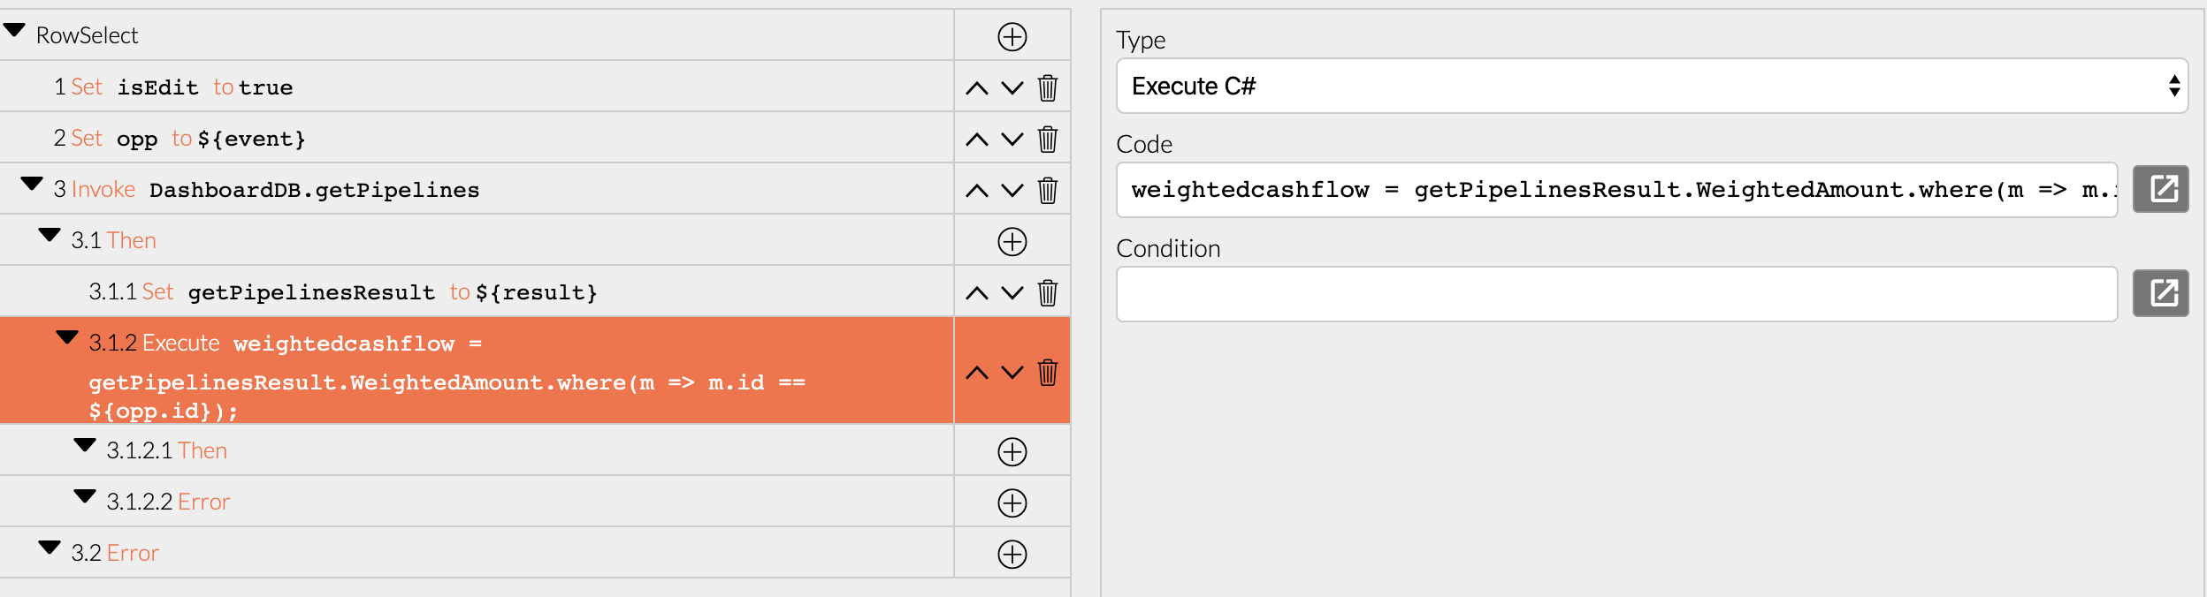
Task: Collapse the 3.1.2.1 Then branch
Action: [85, 445]
